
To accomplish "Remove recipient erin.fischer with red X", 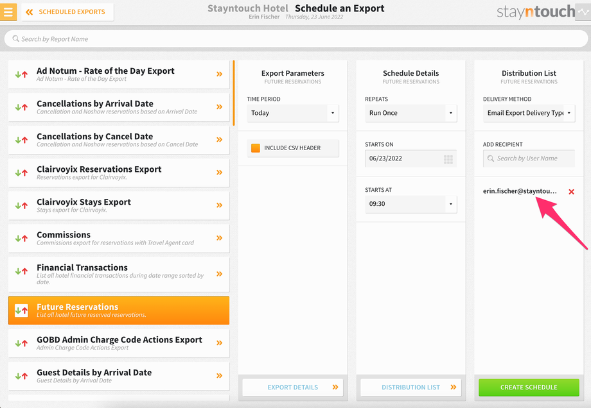I will click(x=571, y=192).
